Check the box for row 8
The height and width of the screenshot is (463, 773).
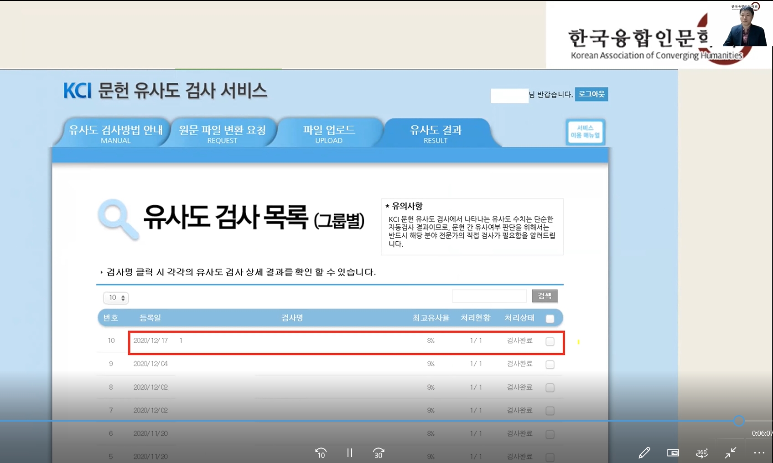tap(550, 388)
